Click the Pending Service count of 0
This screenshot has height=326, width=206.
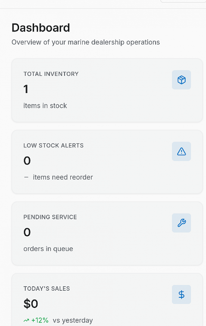click(27, 232)
